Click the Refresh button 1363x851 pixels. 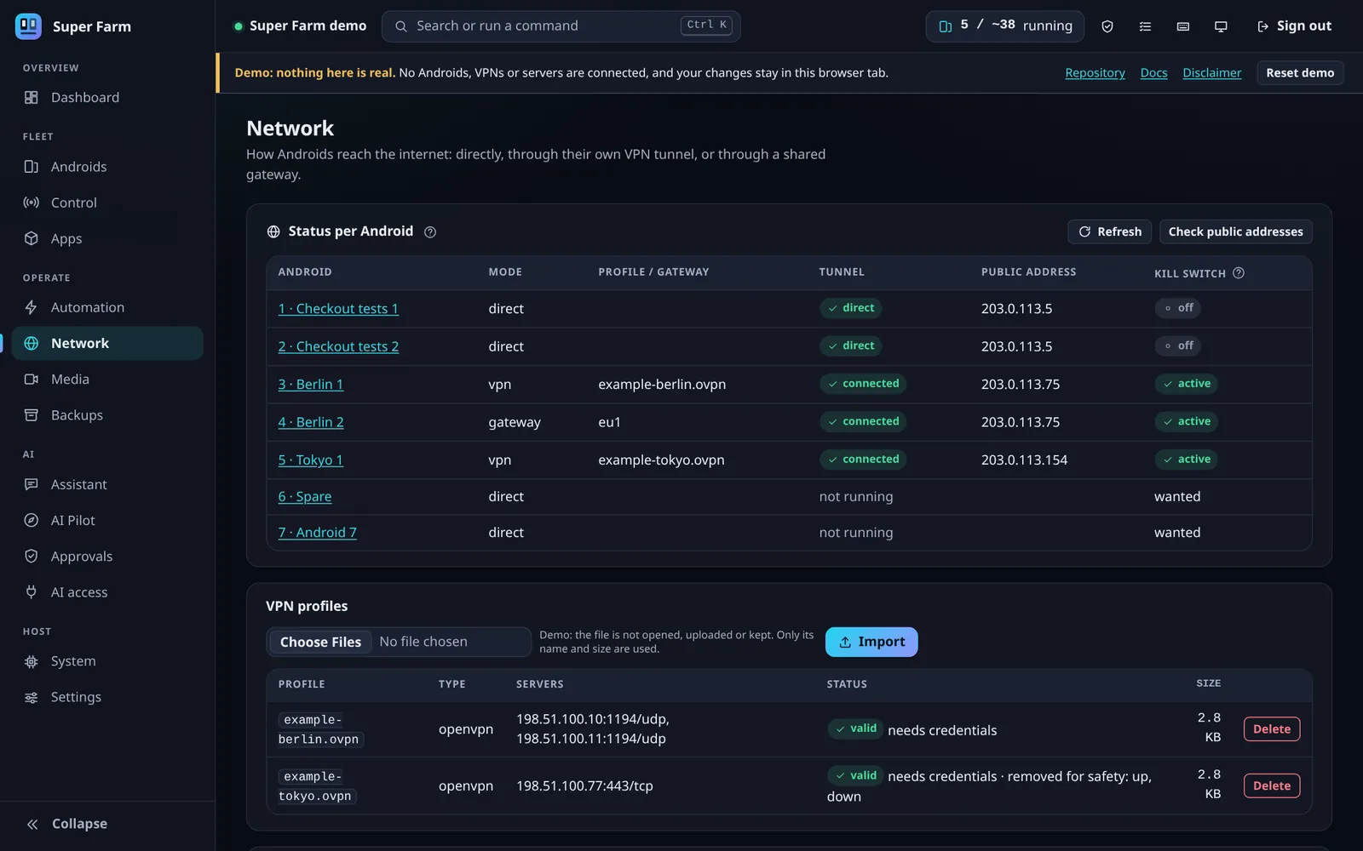(1110, 231)
